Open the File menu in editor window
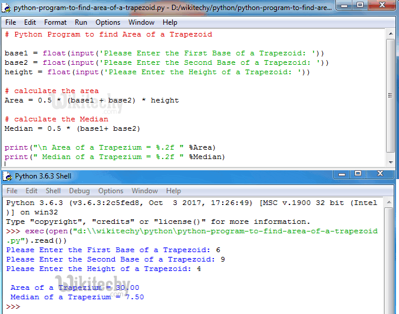Screen dimensions: 399x314 (x=11, y=22)
